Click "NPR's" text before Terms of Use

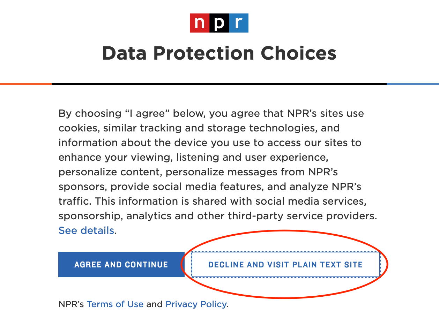point(71,304)
